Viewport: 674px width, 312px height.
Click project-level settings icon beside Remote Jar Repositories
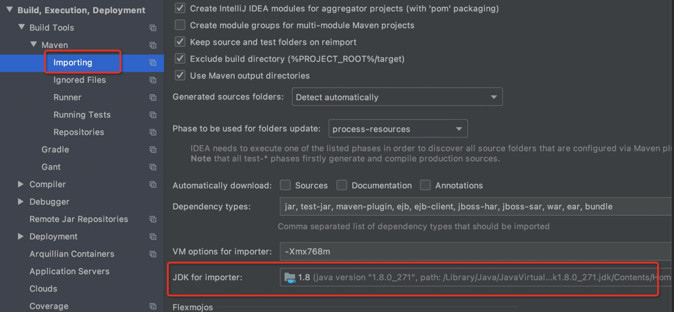tap(153, 219)
